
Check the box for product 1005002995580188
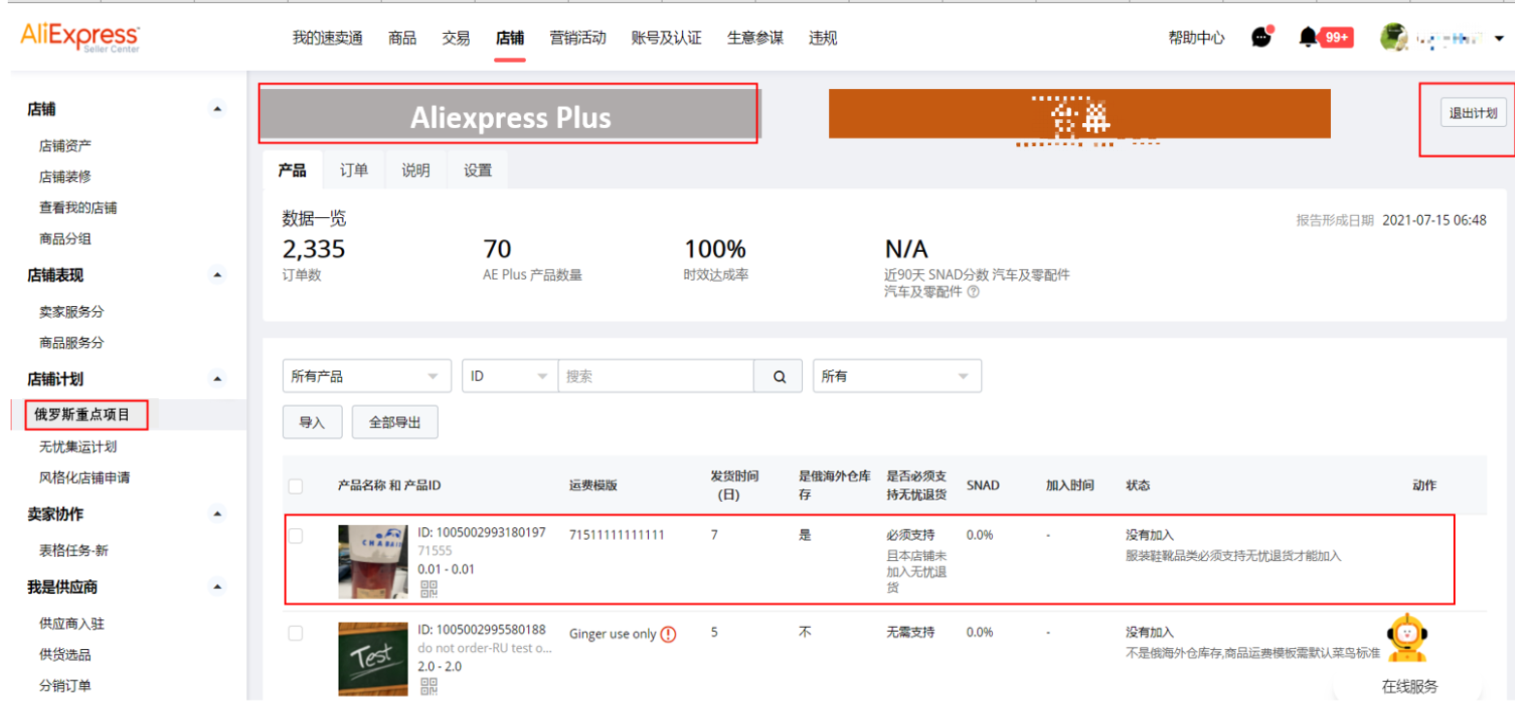[295, 633]
